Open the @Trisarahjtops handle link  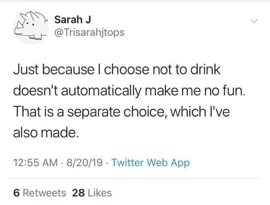point(89,33)
